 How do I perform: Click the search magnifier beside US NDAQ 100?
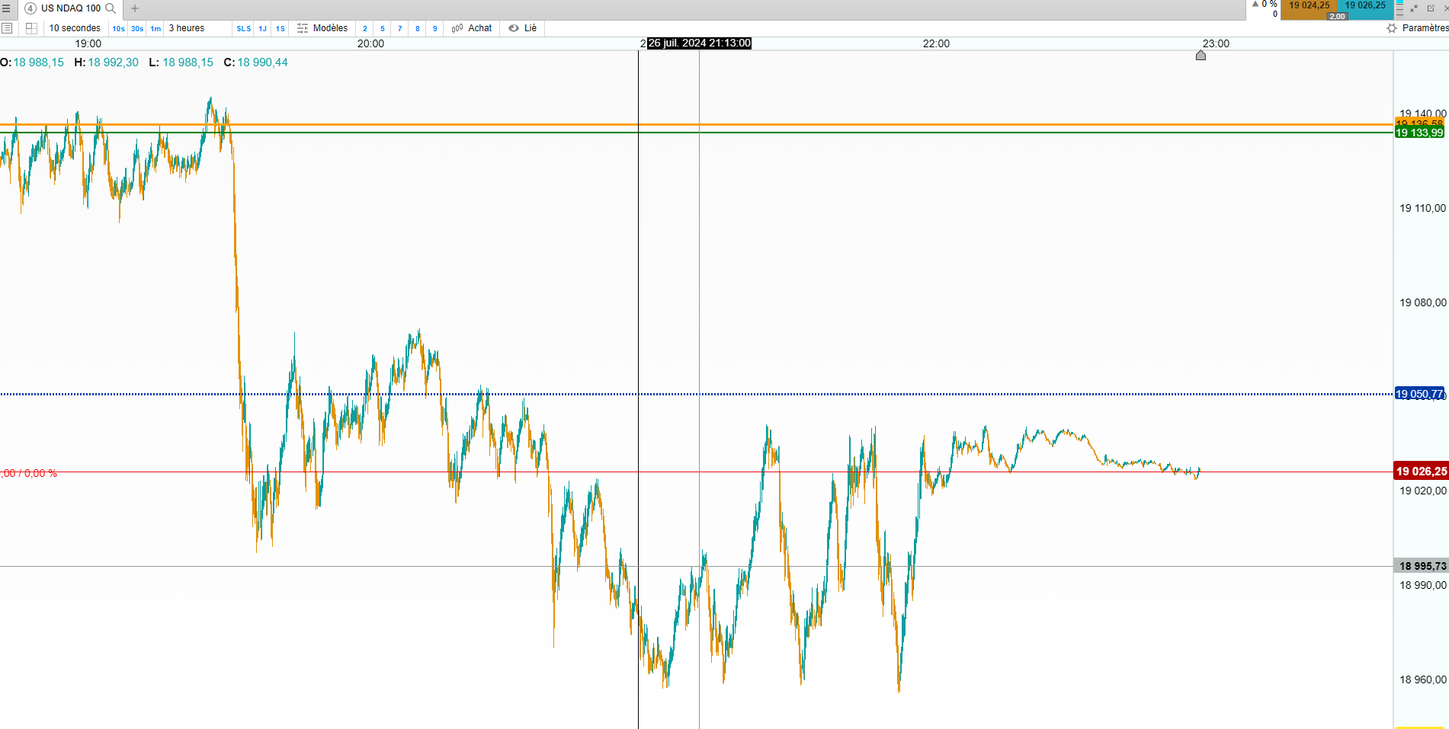(111, 8)
